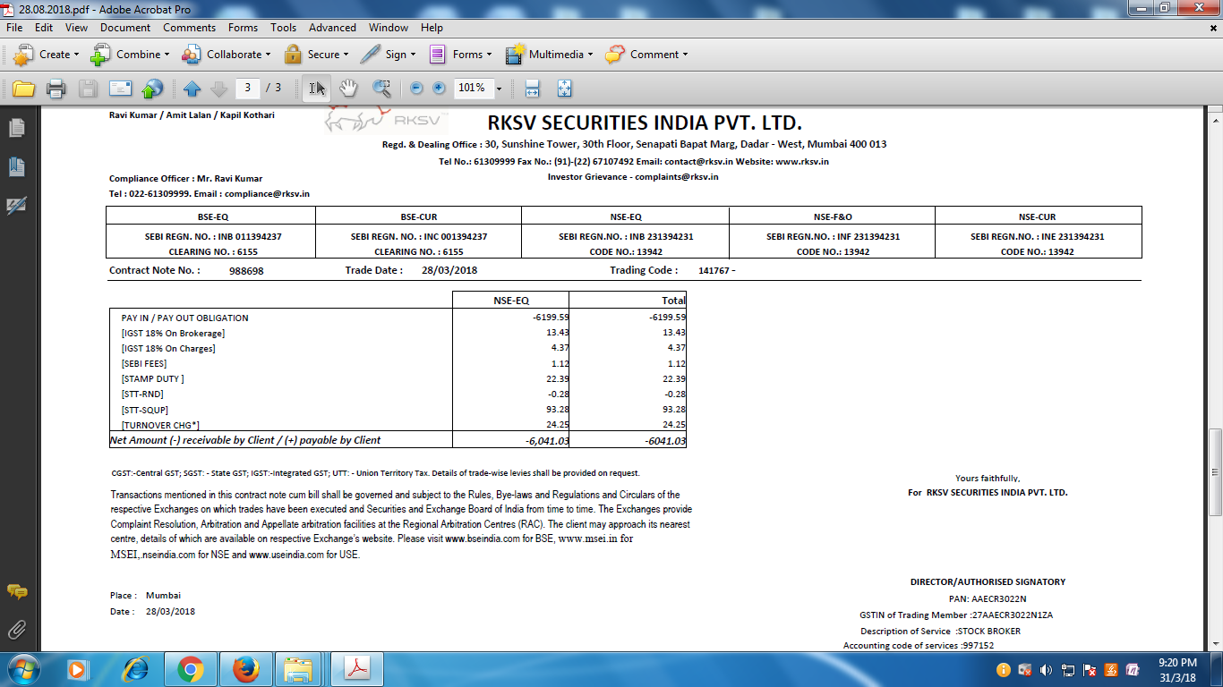Select the Hand tool

(x=348, y=89)
